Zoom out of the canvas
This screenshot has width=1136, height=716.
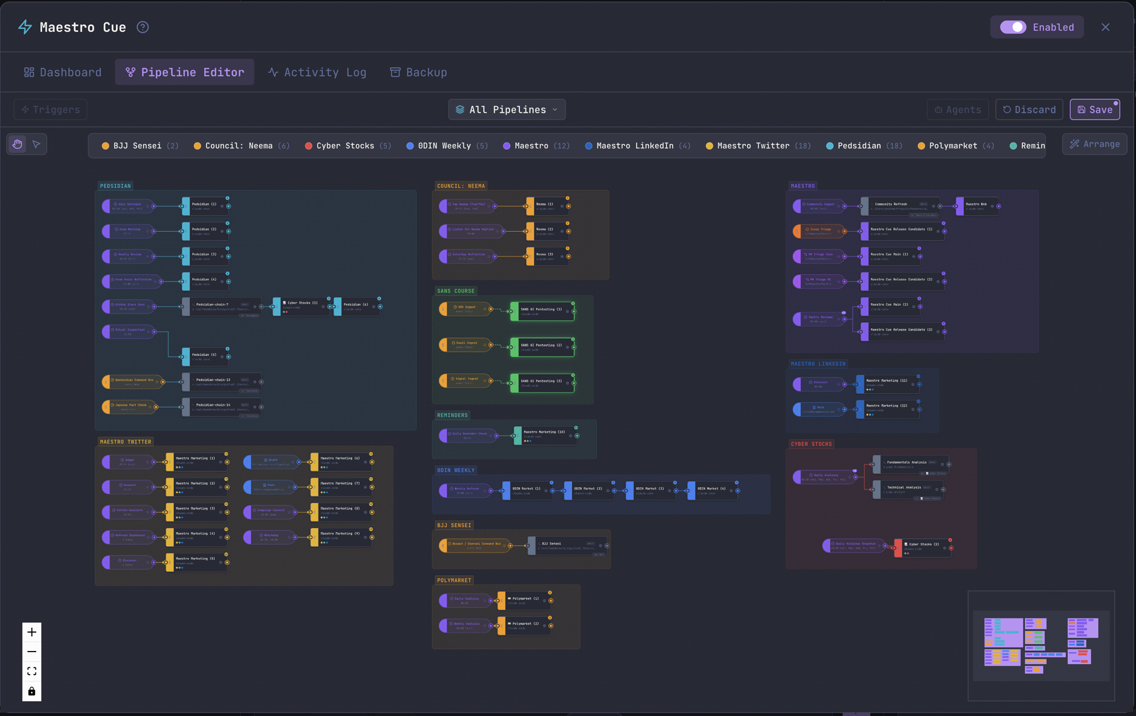tap(32, 652)
